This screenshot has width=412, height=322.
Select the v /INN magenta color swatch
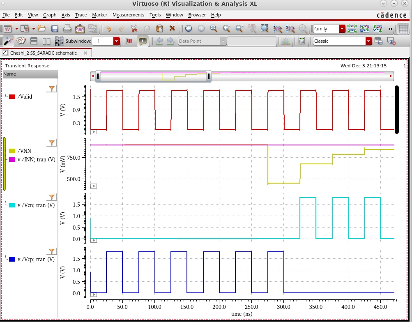pos(12,159)
